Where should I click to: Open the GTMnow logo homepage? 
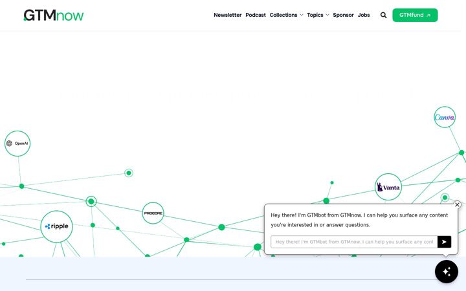click(x=54, y=15)
